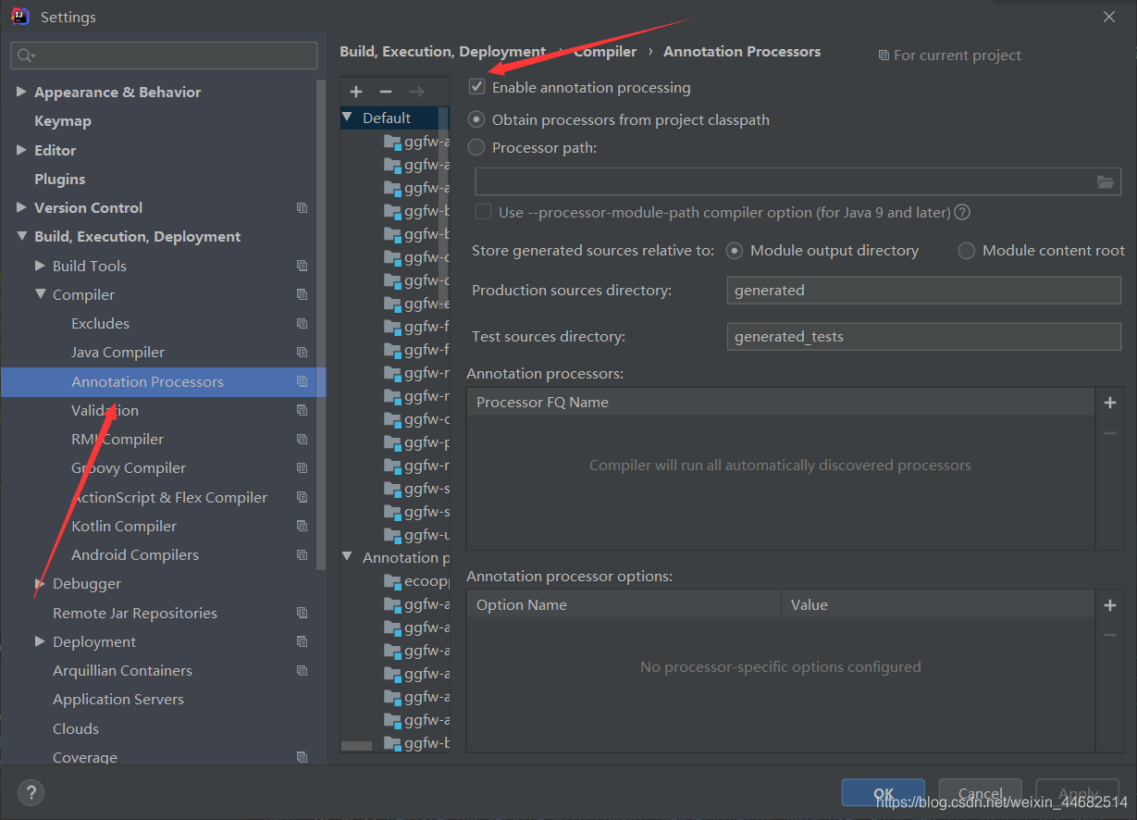Click project-level icon beside Groovy Compiler
This screenshot has height=820, width=1137.
[302, 468]
